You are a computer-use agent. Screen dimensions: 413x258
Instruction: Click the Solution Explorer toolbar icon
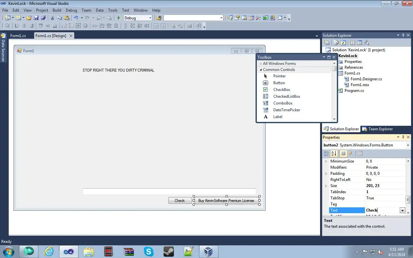pos(230,18)
